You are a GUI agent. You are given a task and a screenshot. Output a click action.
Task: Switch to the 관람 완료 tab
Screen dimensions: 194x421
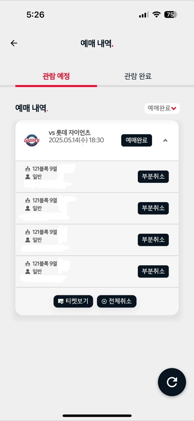click(138, 76)
